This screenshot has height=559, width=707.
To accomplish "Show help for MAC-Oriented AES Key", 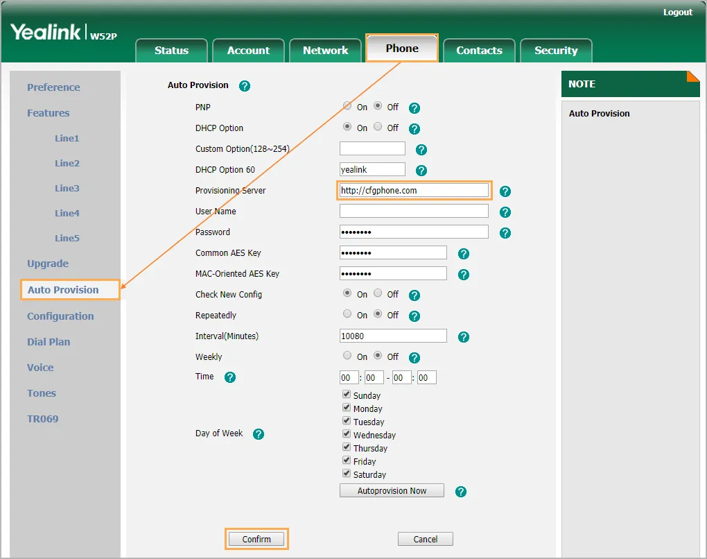I will tap(464, 275).
